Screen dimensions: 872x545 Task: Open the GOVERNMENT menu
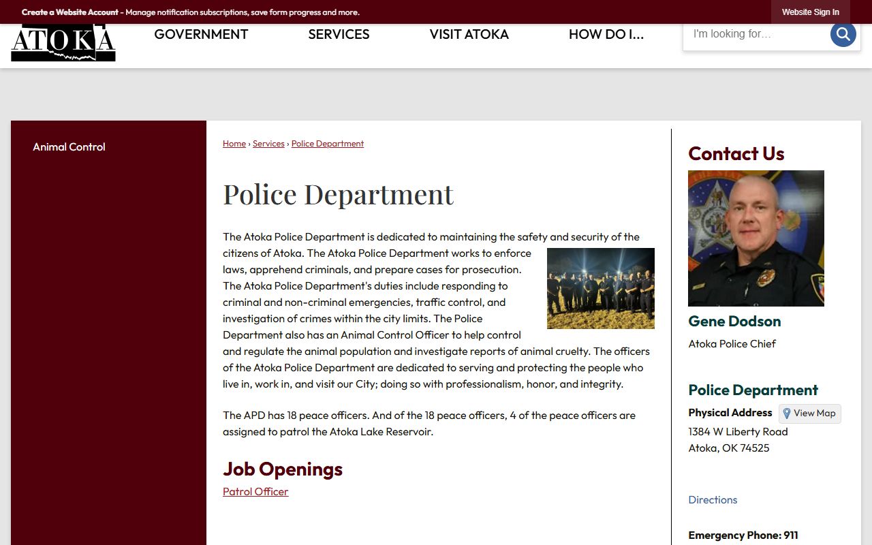pyautogui.click(x=201, y=34)
